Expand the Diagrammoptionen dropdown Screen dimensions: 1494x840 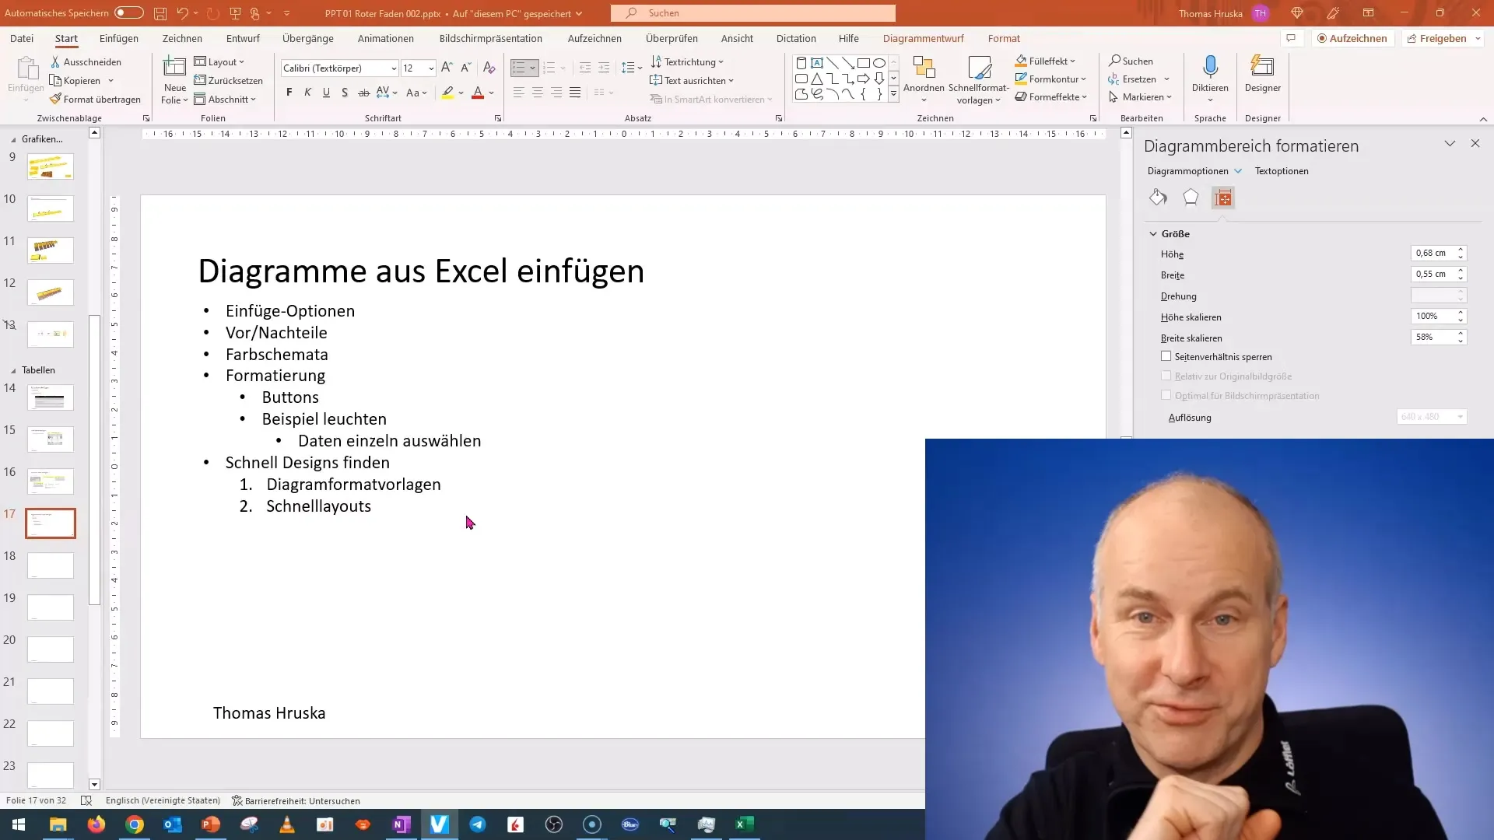click(1237, 170)
